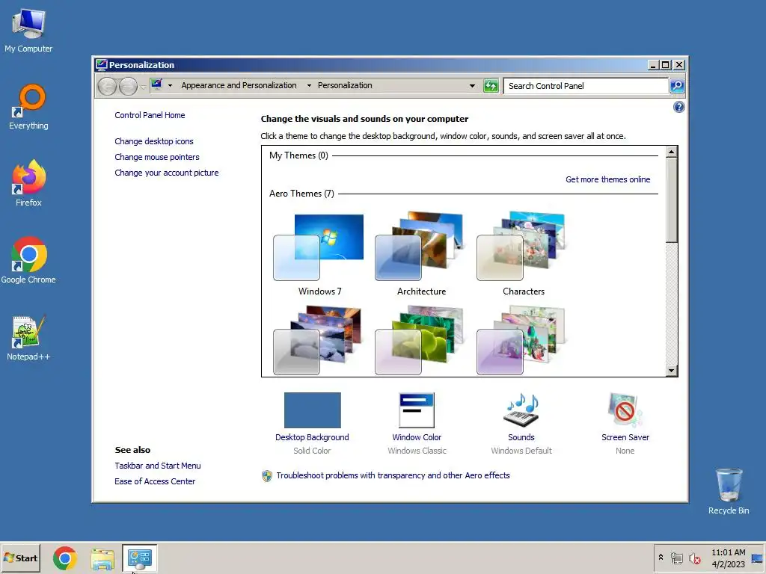Open recent pages dropdown arrow
The image size is (766, 574).
(143, 87)
